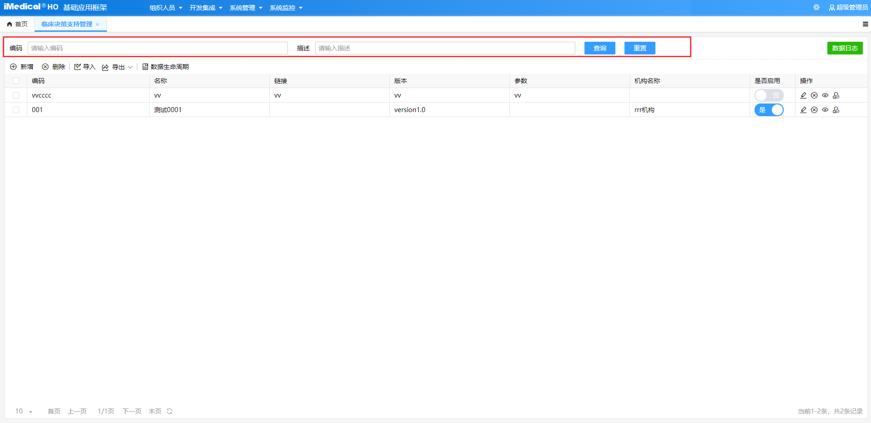Open the 数据生命周期 data lifecycle tool
The width and height of the screenshot is (871, 423).
165,67
